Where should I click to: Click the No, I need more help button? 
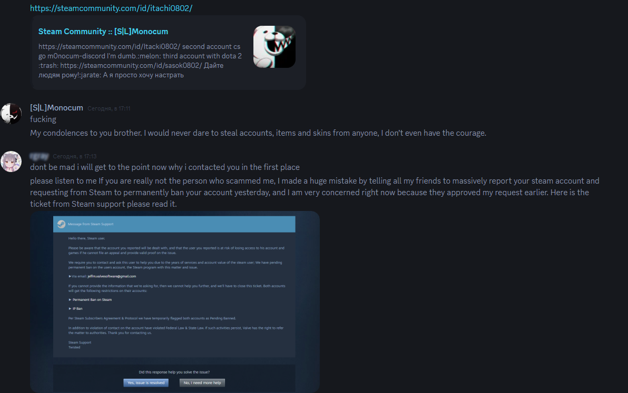(202, 382)
